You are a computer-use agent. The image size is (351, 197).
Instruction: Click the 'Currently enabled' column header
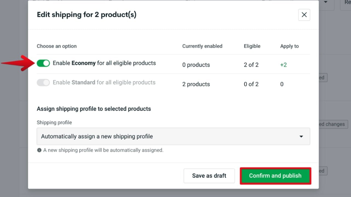(x=202, y=46)
